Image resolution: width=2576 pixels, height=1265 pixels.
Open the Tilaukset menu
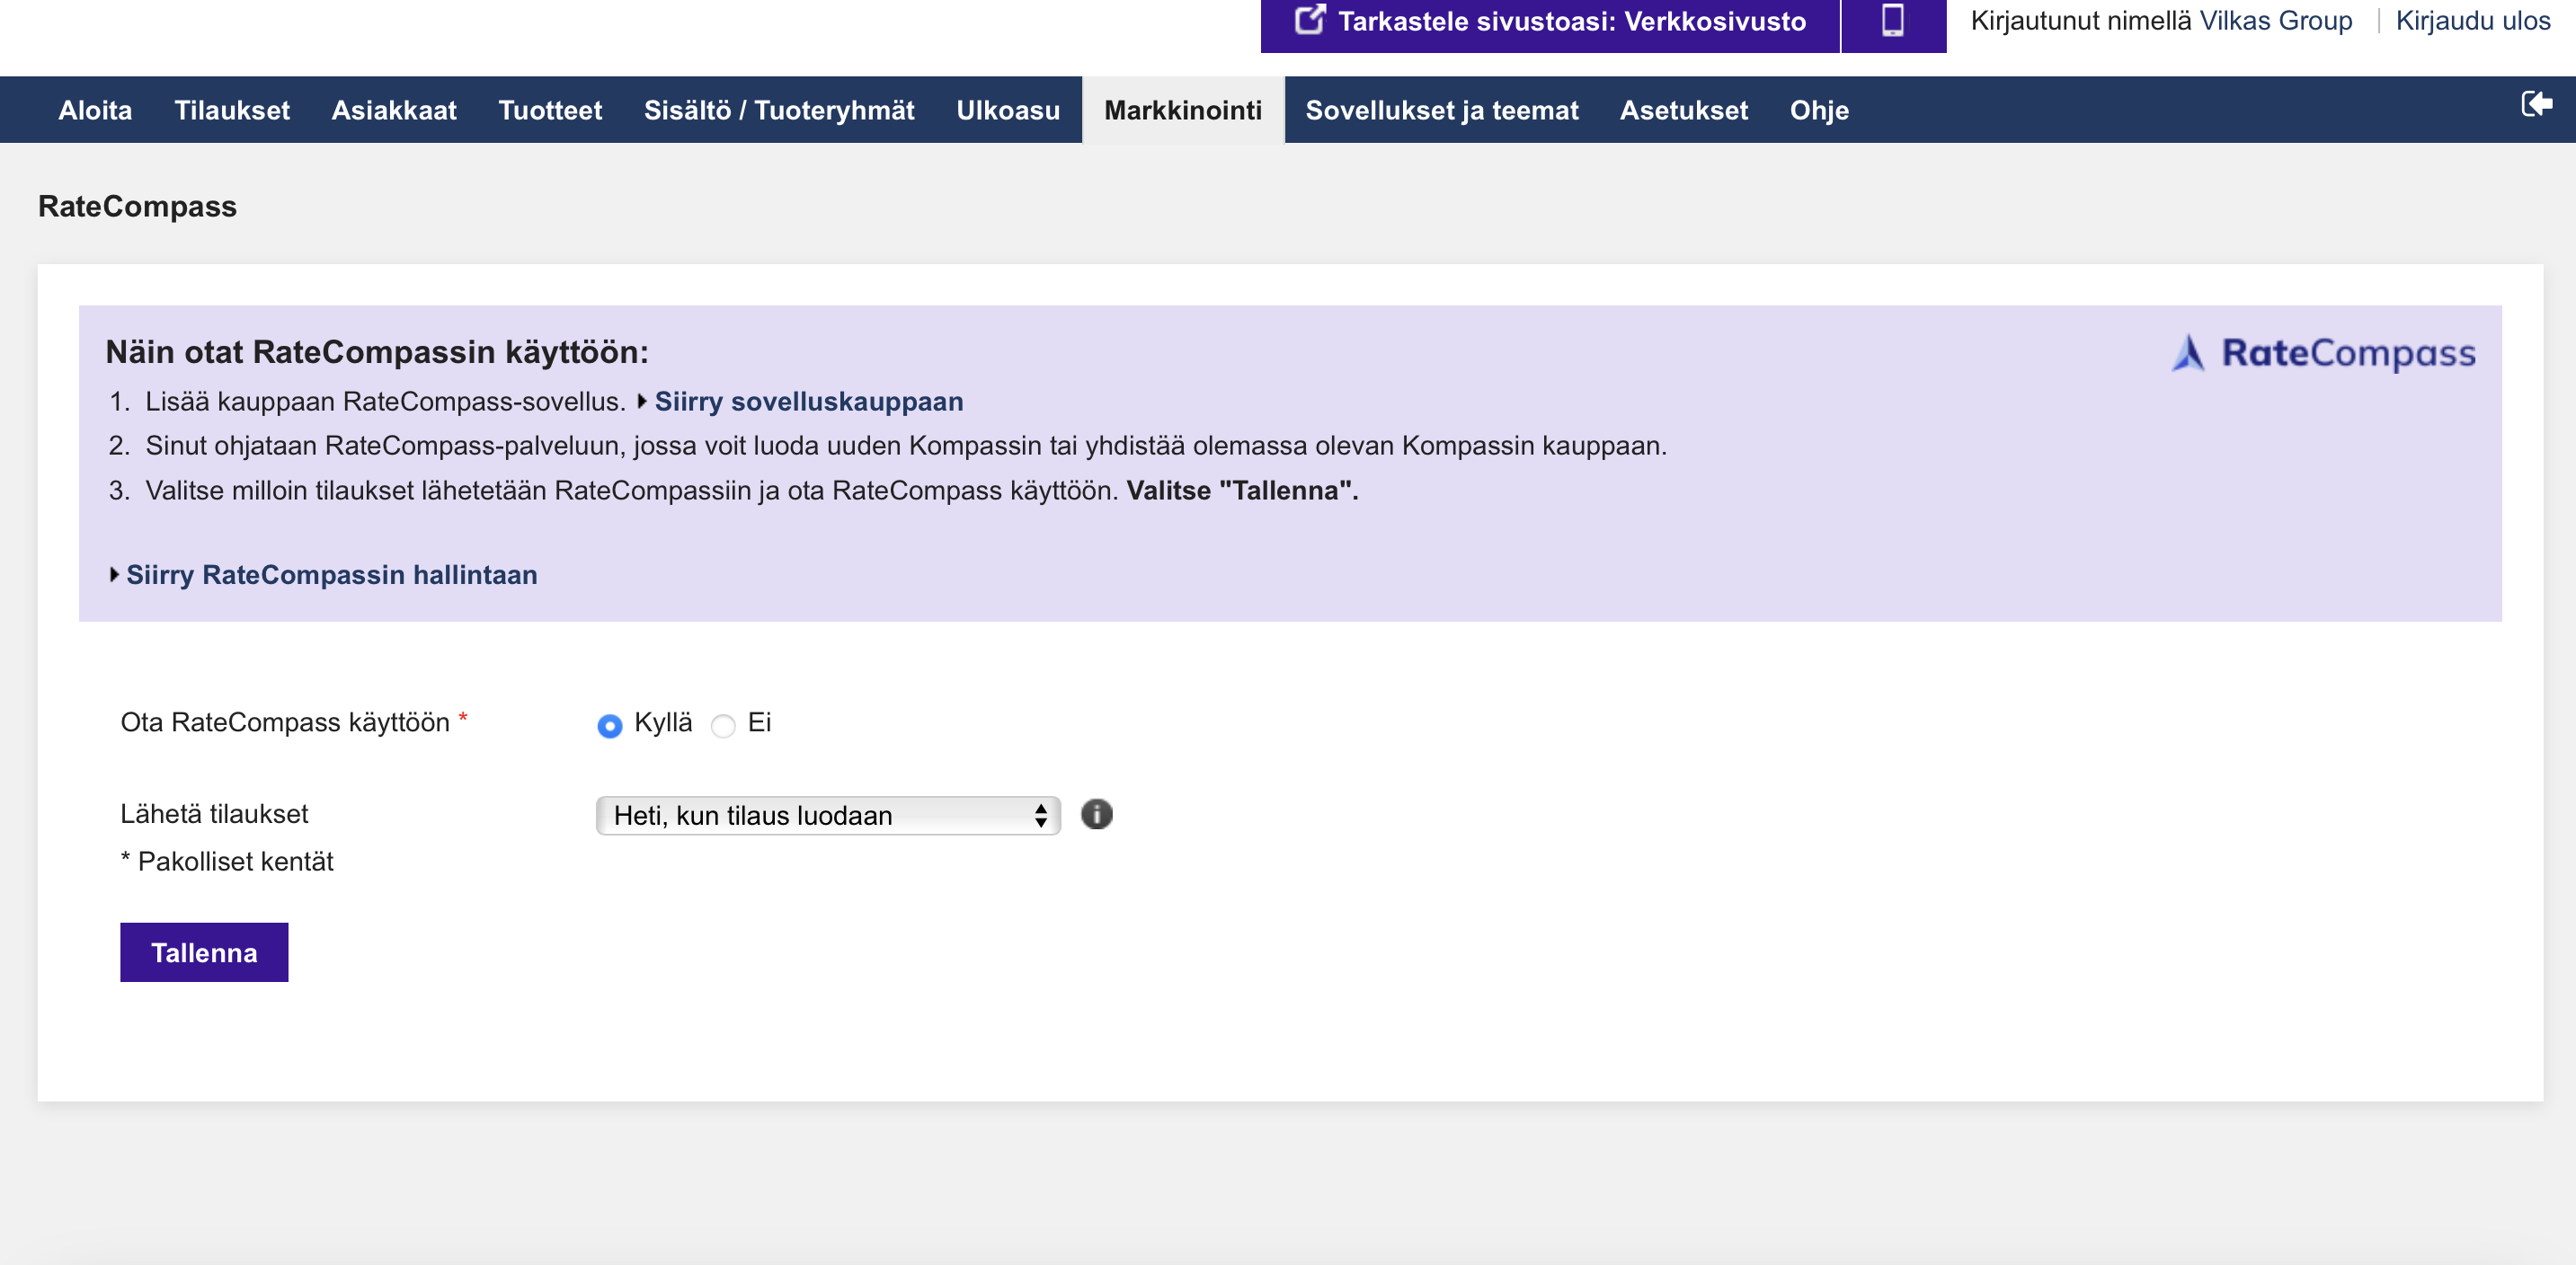click(232, 110)
